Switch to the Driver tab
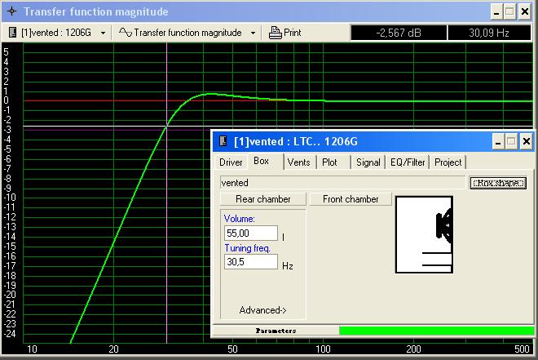 232,162
